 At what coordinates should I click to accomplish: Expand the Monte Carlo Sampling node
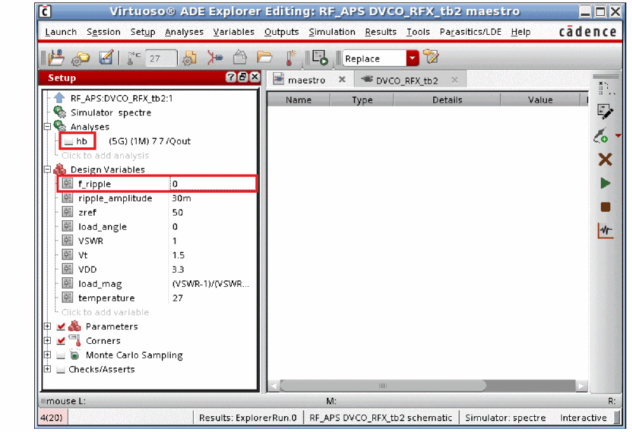coord(47,355)
